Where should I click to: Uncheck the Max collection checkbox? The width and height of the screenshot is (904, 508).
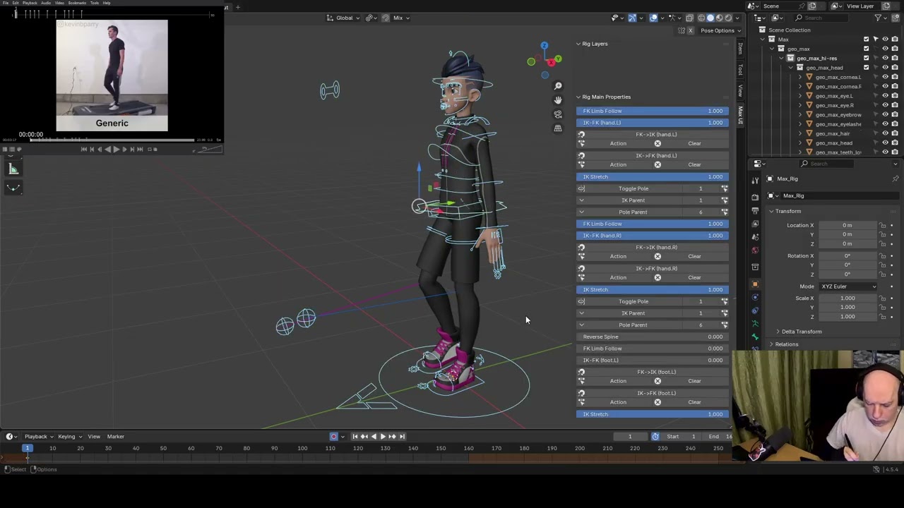(x=867, y=40)
